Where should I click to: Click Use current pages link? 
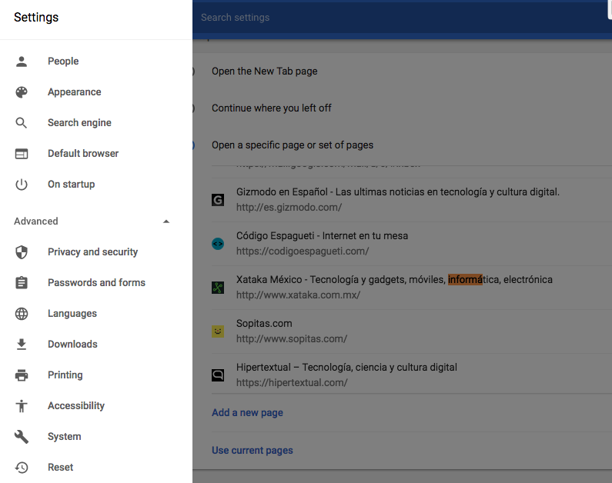[x=252, y=450]
